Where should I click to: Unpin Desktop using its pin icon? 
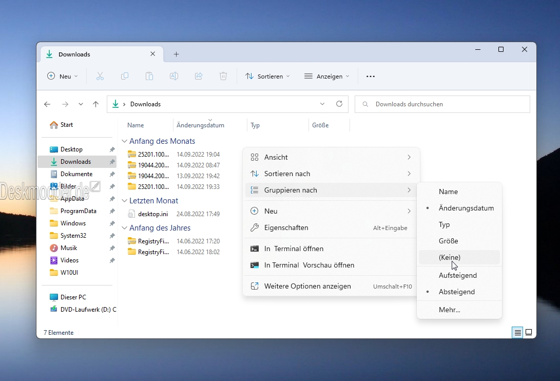point(112,149)
